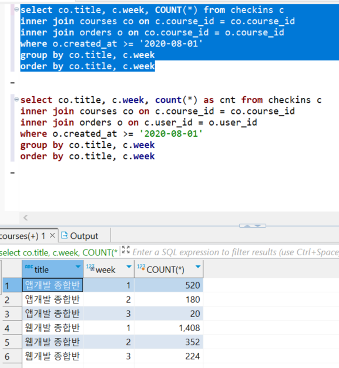Click the Output tab document icon
Viewport: 339px width, 368px height.
coord(65,235)
